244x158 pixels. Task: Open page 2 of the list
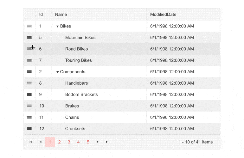coord(59,142)
